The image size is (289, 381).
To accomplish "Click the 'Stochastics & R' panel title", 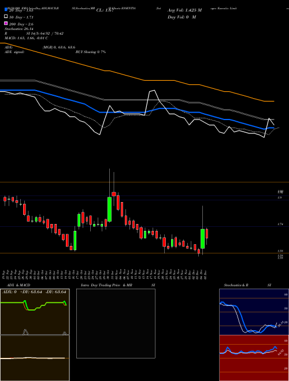I will click(236, 285).
